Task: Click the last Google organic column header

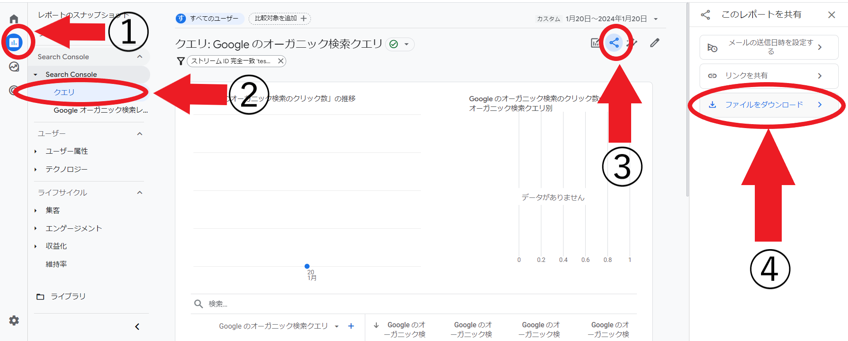Action: coord(609,330)
